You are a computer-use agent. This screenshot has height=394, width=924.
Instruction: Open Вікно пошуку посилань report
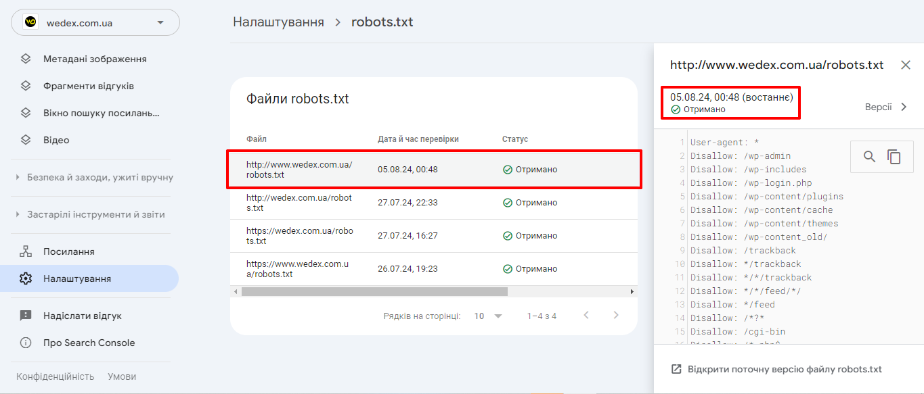click(x=102, y=113)
